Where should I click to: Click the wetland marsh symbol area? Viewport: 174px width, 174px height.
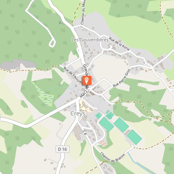point(45,97)
